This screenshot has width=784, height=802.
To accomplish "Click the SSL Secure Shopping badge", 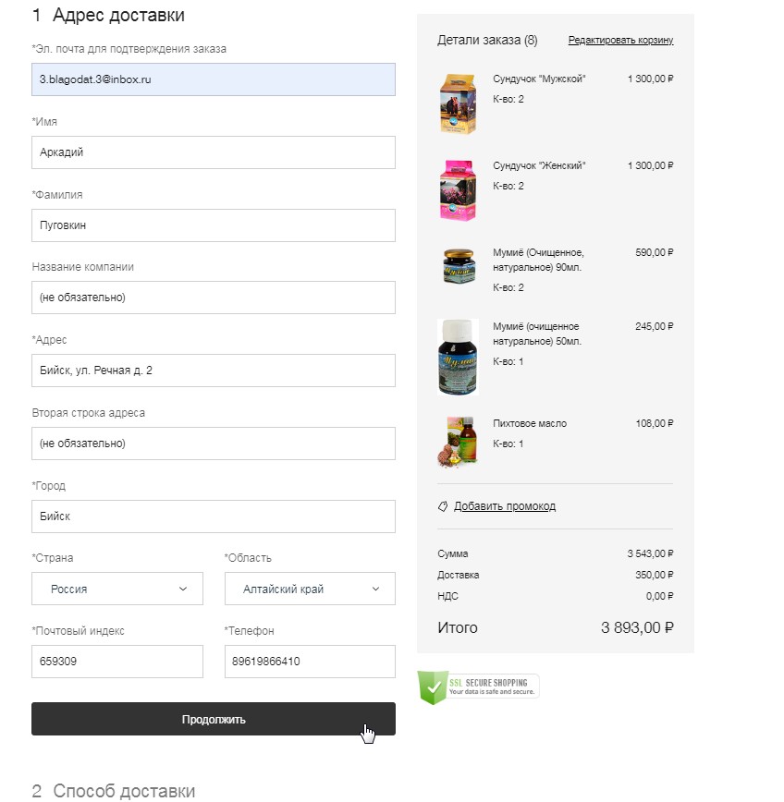I will [x=478, y=687].
